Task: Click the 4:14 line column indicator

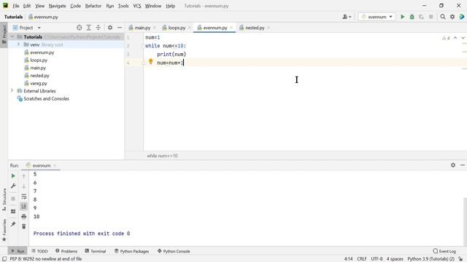Action: tap(349, 259)
